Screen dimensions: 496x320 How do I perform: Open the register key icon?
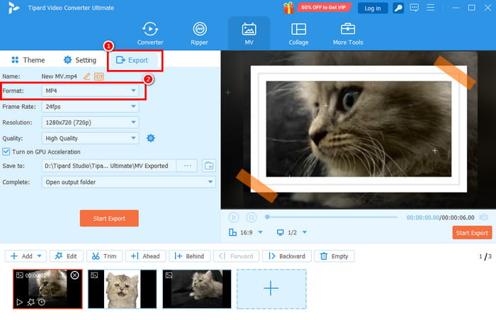tap(398, 8)
